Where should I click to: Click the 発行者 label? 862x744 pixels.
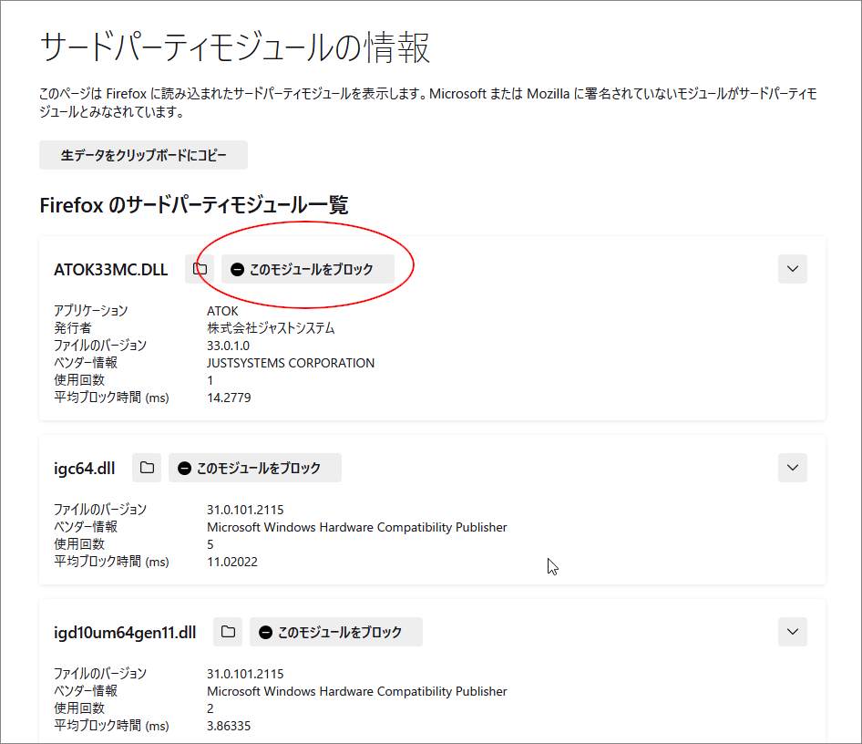tap(73, 328)
